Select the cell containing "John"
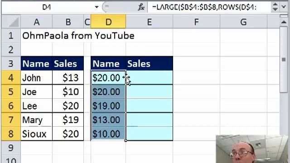Image resolution: width=290 pixels, height=163 pixels. click(x=36, y=77)
